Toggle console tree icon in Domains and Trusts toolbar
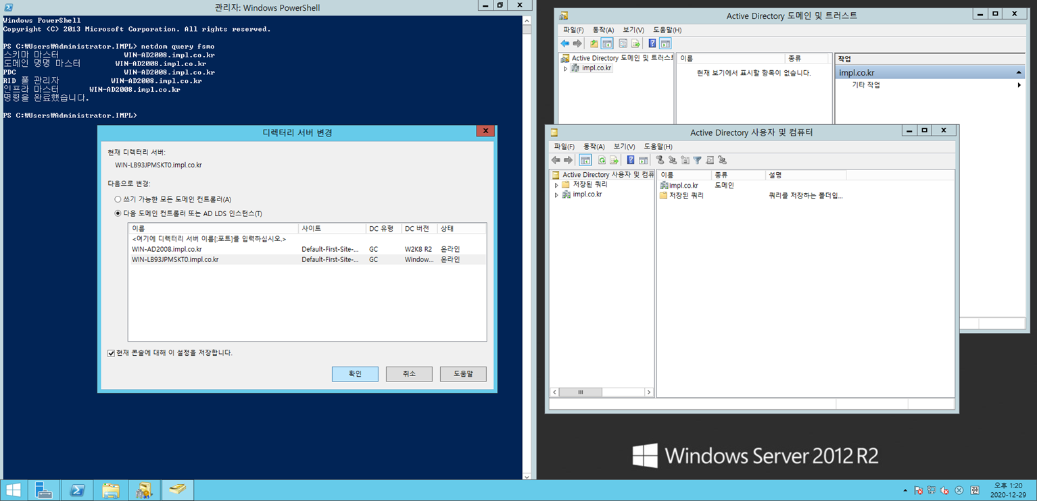 [607, 44]
